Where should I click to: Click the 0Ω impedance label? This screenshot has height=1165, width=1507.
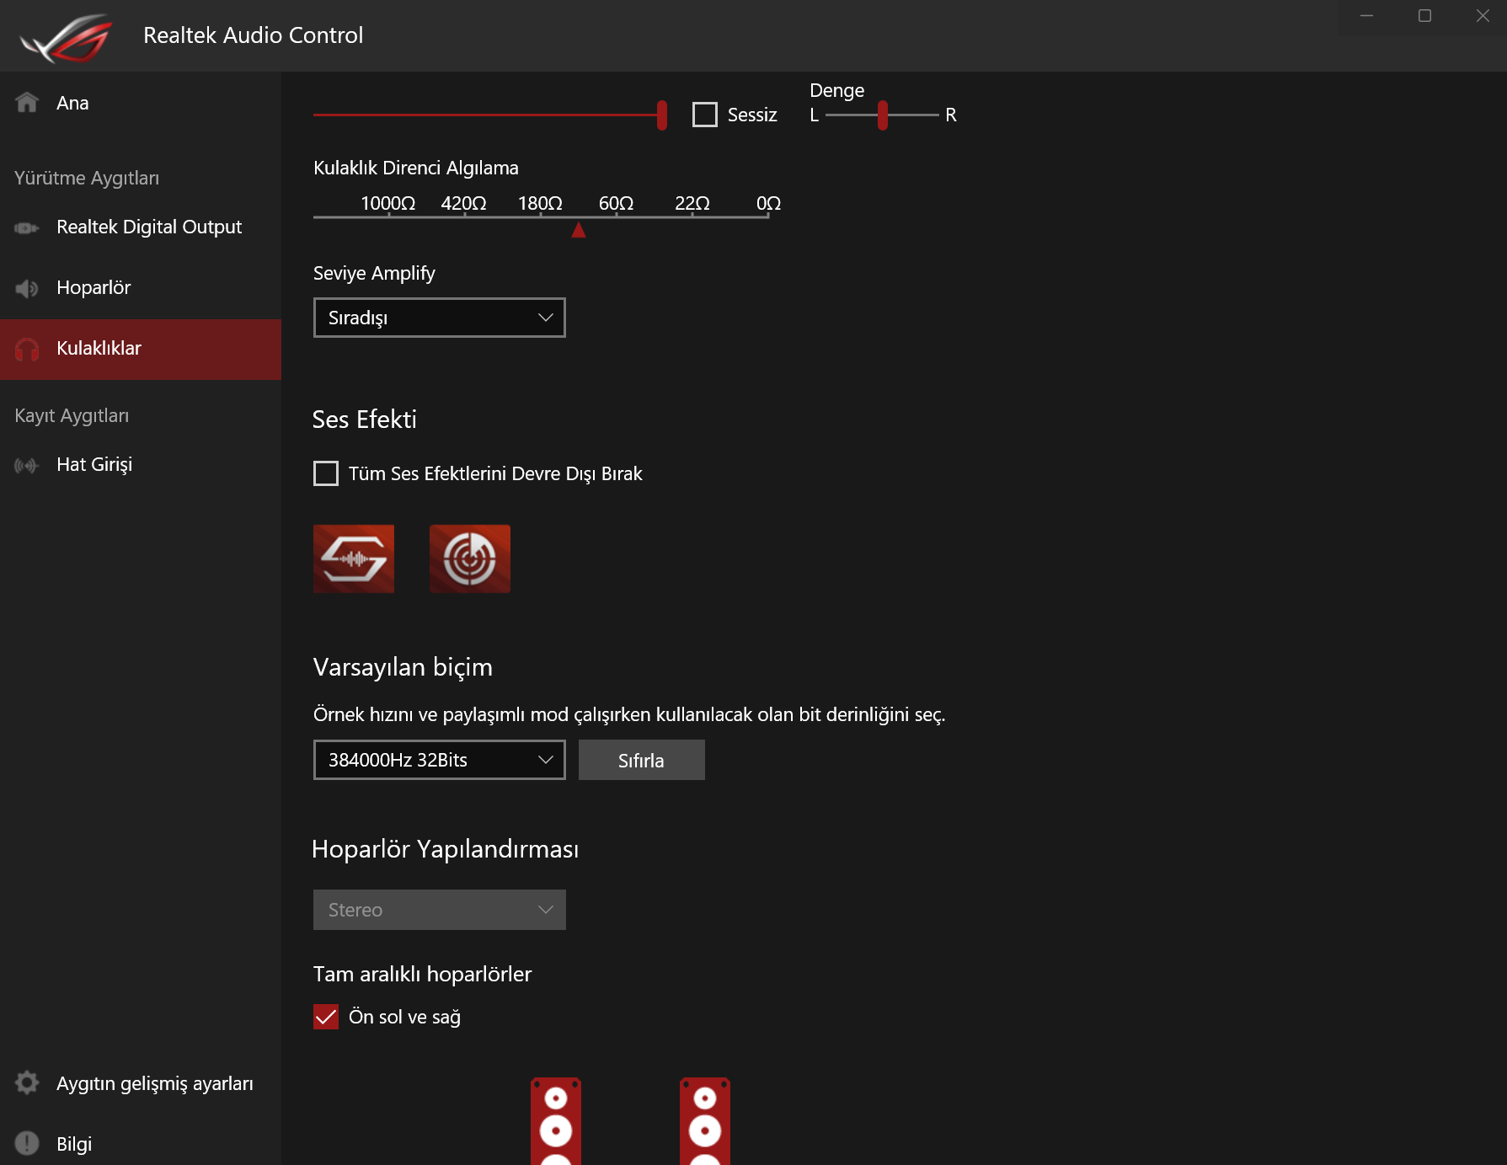(x=768, y=203)
